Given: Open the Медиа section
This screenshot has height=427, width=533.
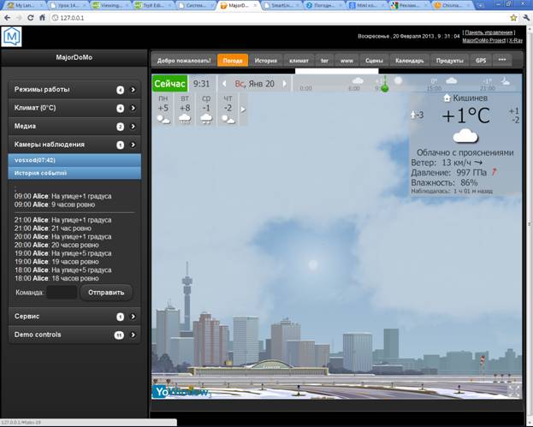Looking at the screenshot, I should 73,127.
